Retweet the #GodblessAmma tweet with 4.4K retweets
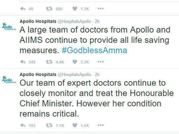Viewport: 179px width, 134px height. pos(49,62)
